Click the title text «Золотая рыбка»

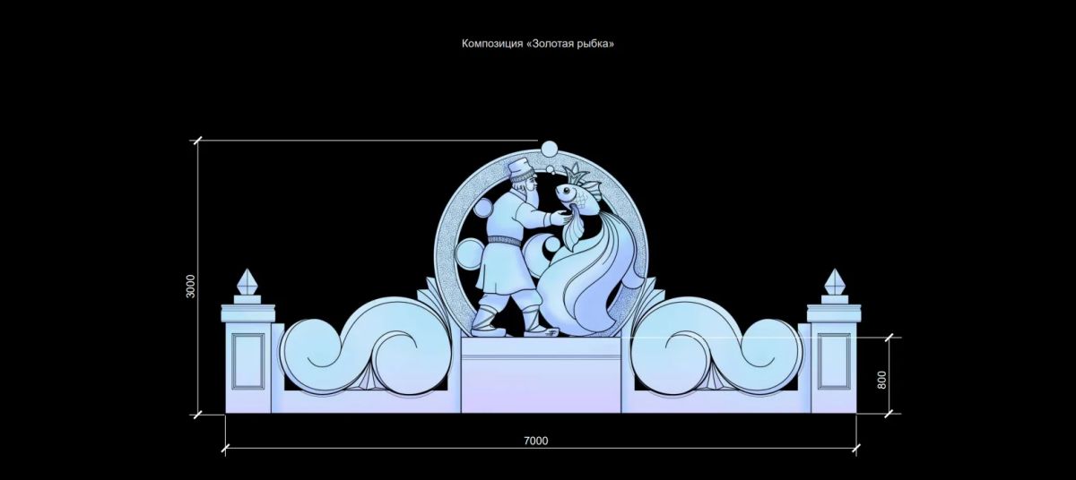coord(570,43)
